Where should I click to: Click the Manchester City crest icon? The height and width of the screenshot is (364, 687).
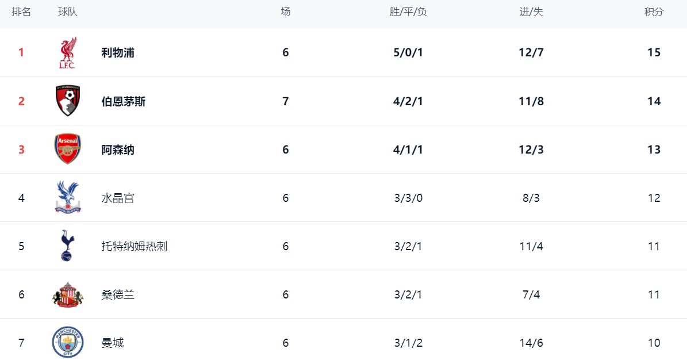pos(67,343)
